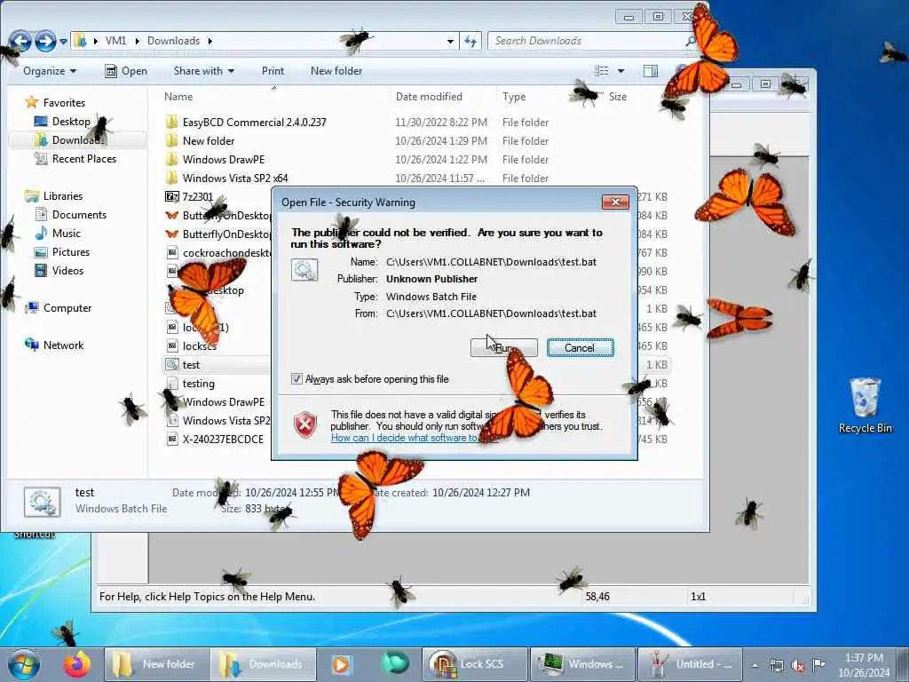Untick Always ask before opening this file

click(x=296, y=379)
